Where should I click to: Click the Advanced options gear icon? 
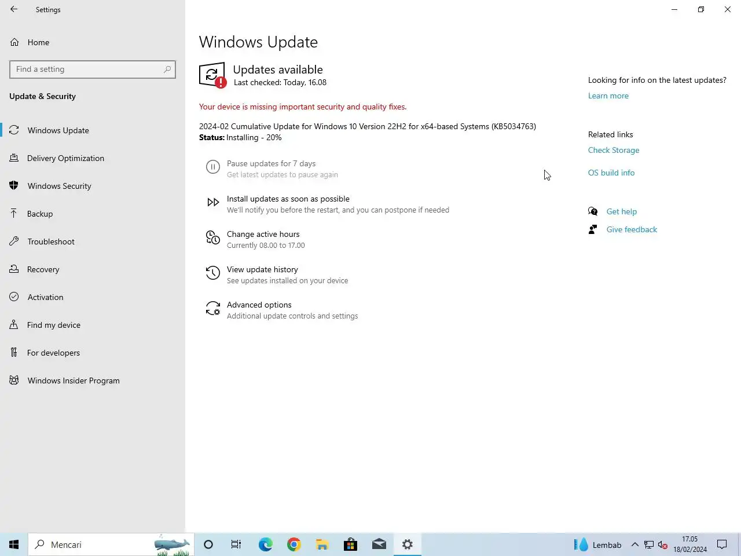pyautogui.click(x=213, y=308)
